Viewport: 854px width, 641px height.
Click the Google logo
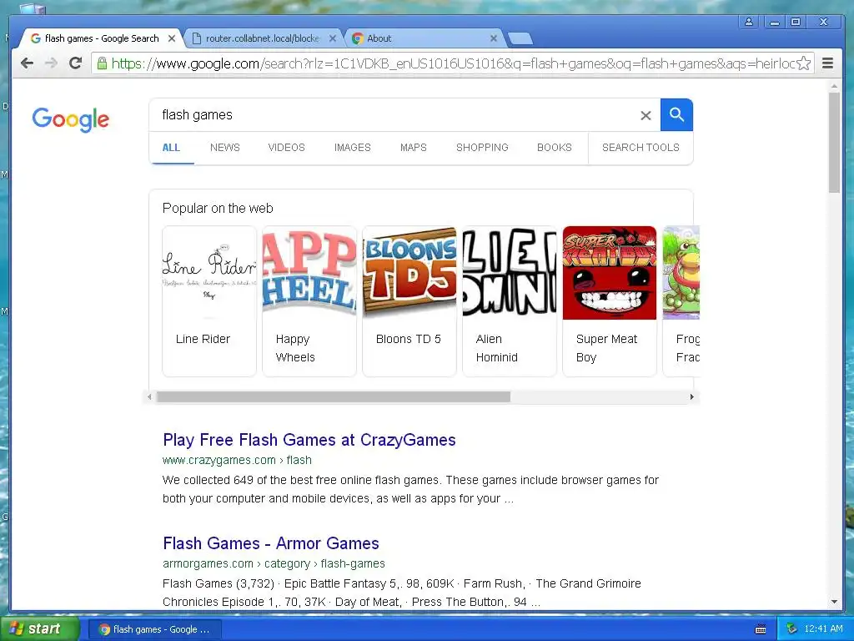pyautogui.click(x=70, y=119)
